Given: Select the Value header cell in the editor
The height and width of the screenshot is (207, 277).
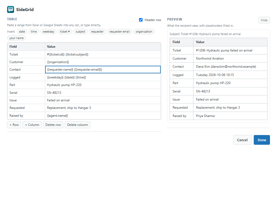Looking at the screenshot, I should (x=103, y=47).
